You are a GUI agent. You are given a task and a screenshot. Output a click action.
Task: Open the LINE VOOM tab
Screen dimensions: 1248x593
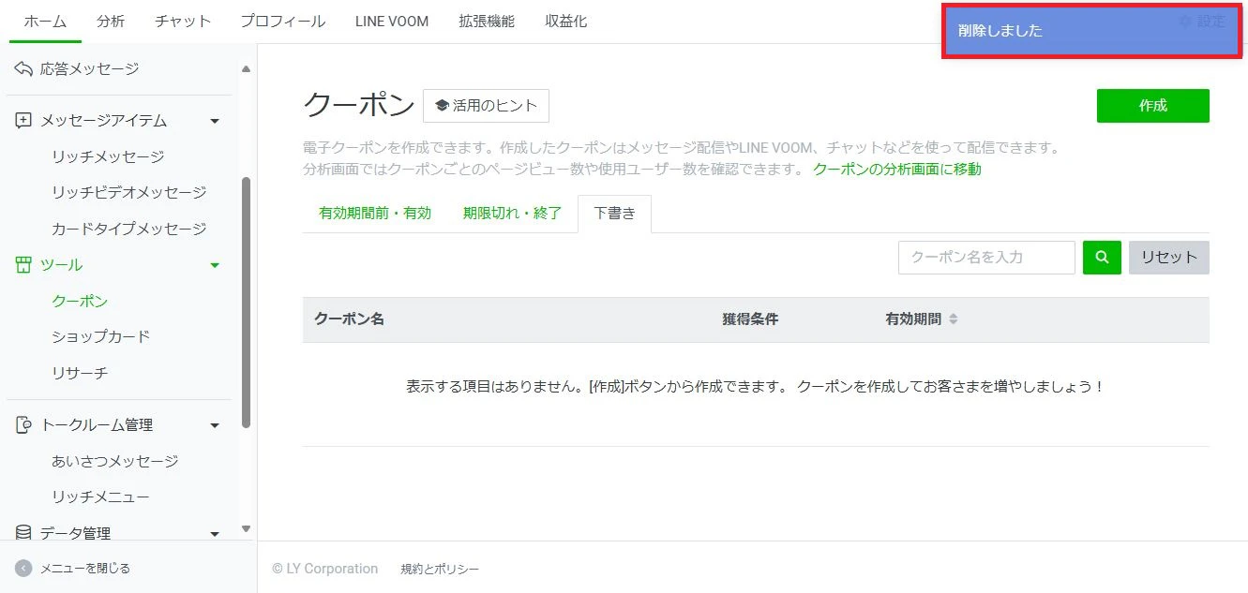pos(392,21)
